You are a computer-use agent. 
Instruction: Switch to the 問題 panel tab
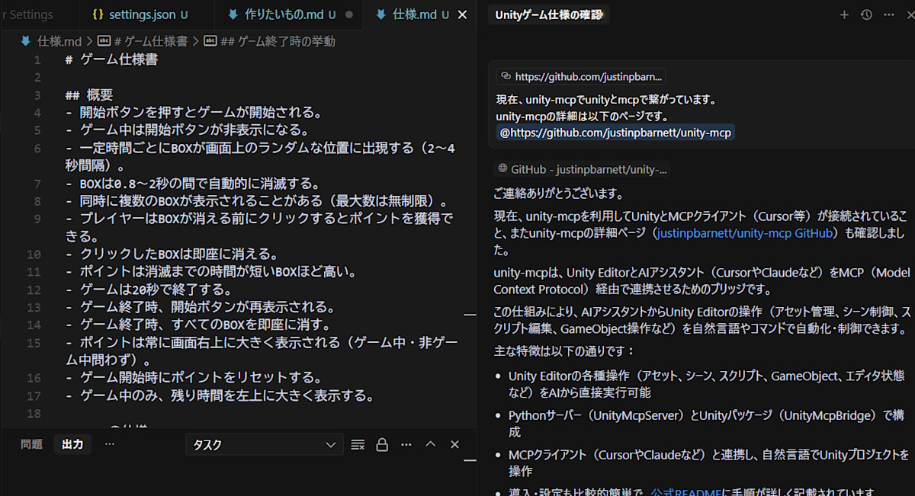tap(32, 444)
